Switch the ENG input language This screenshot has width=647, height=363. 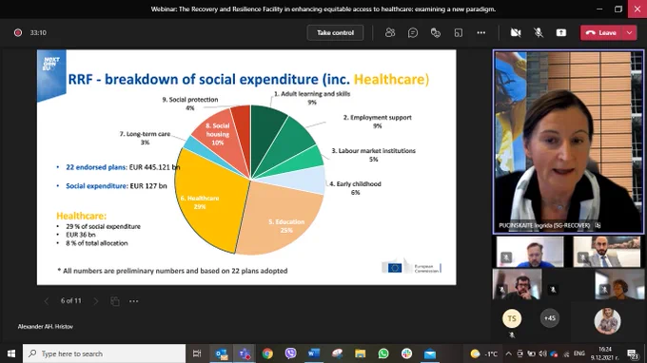(x=578, y=353)
